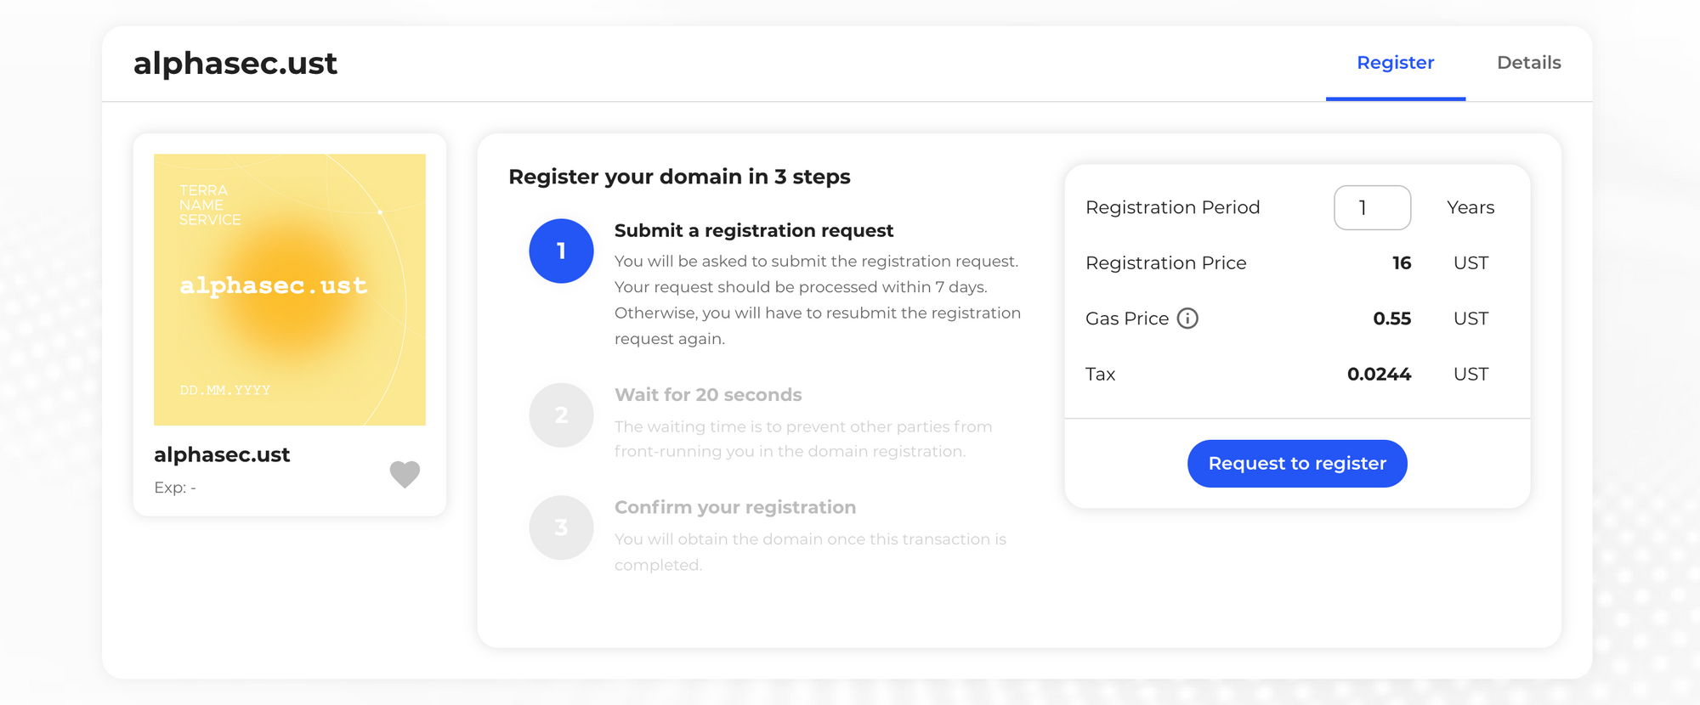
Task: Click the Years label next to period input
Action: (x=1470, y=207)
